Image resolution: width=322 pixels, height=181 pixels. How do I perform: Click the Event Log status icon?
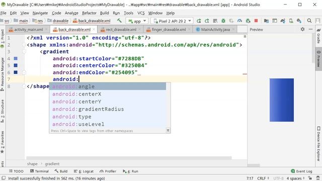click(302, 171)
